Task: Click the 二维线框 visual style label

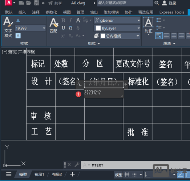Action: pos(27,52)
